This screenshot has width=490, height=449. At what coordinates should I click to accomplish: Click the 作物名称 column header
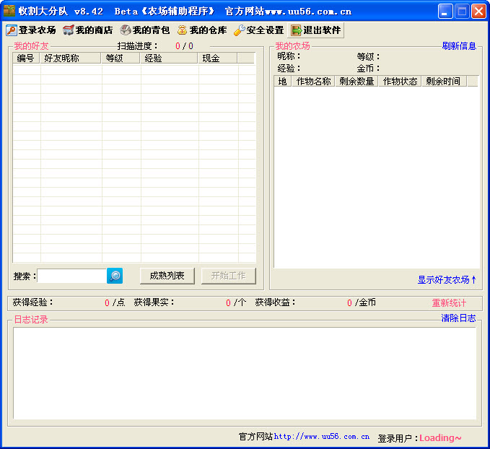313,82
